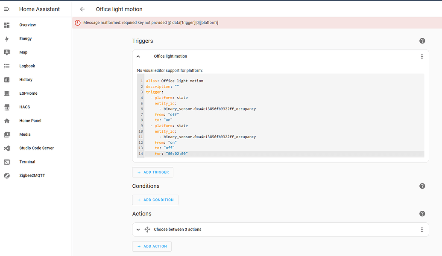This screenshot has height=256, width=442.
Task: Click the Energy lightning bolt icon
Action: point(7,38)
